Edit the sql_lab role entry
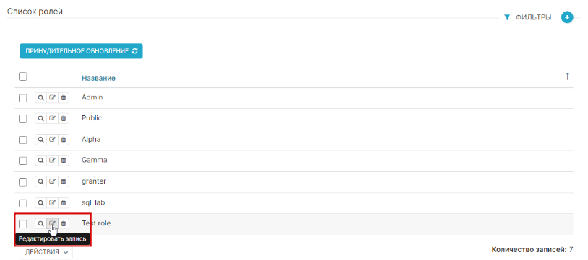 click(x=52, y=203)
